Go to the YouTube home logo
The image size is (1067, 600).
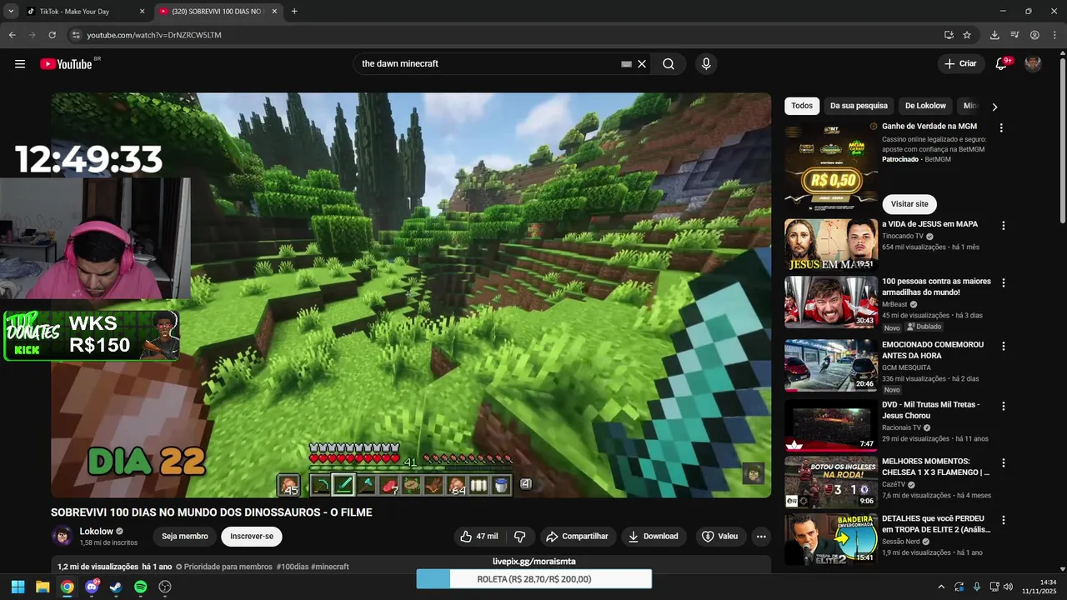click(x=66, y=64)
